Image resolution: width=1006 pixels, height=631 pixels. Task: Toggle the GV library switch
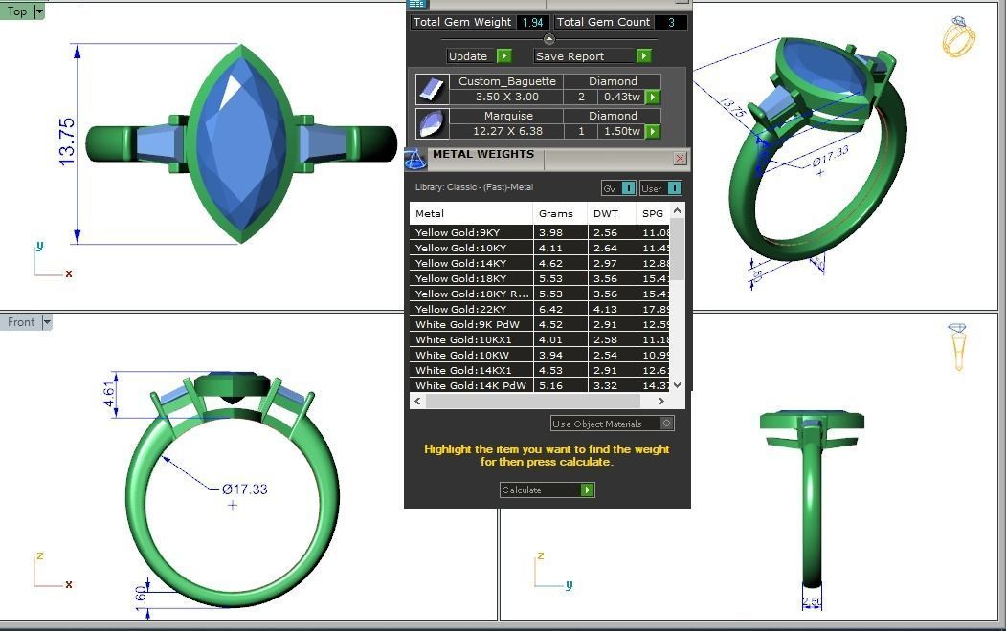[628, 188]
